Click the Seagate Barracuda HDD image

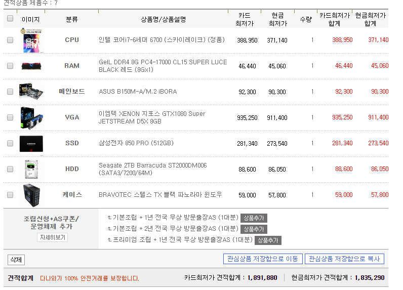click(31, 169)
